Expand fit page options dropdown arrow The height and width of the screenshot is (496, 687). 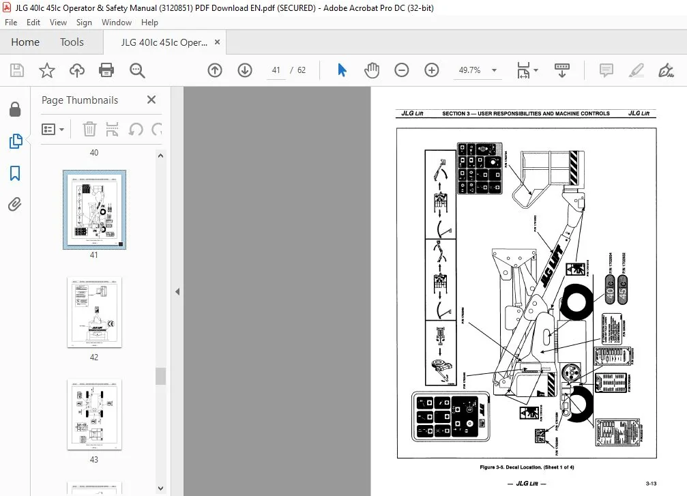pos(536,70)
